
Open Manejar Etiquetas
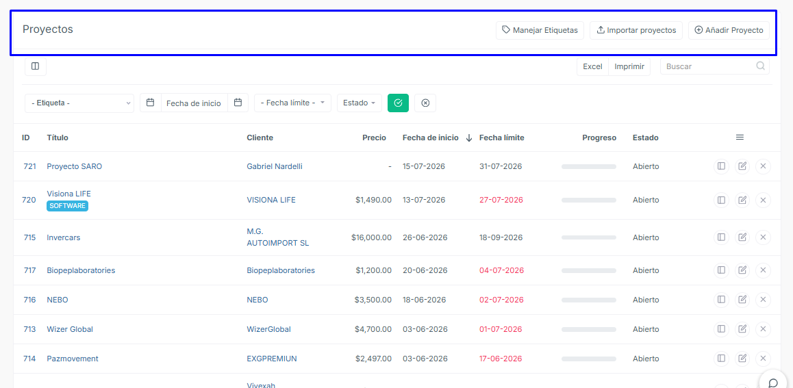pyautogui.click(x=540, y=30)
